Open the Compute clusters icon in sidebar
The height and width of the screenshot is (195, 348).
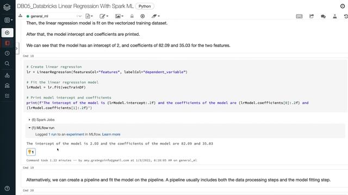click(x=7, y=75)
